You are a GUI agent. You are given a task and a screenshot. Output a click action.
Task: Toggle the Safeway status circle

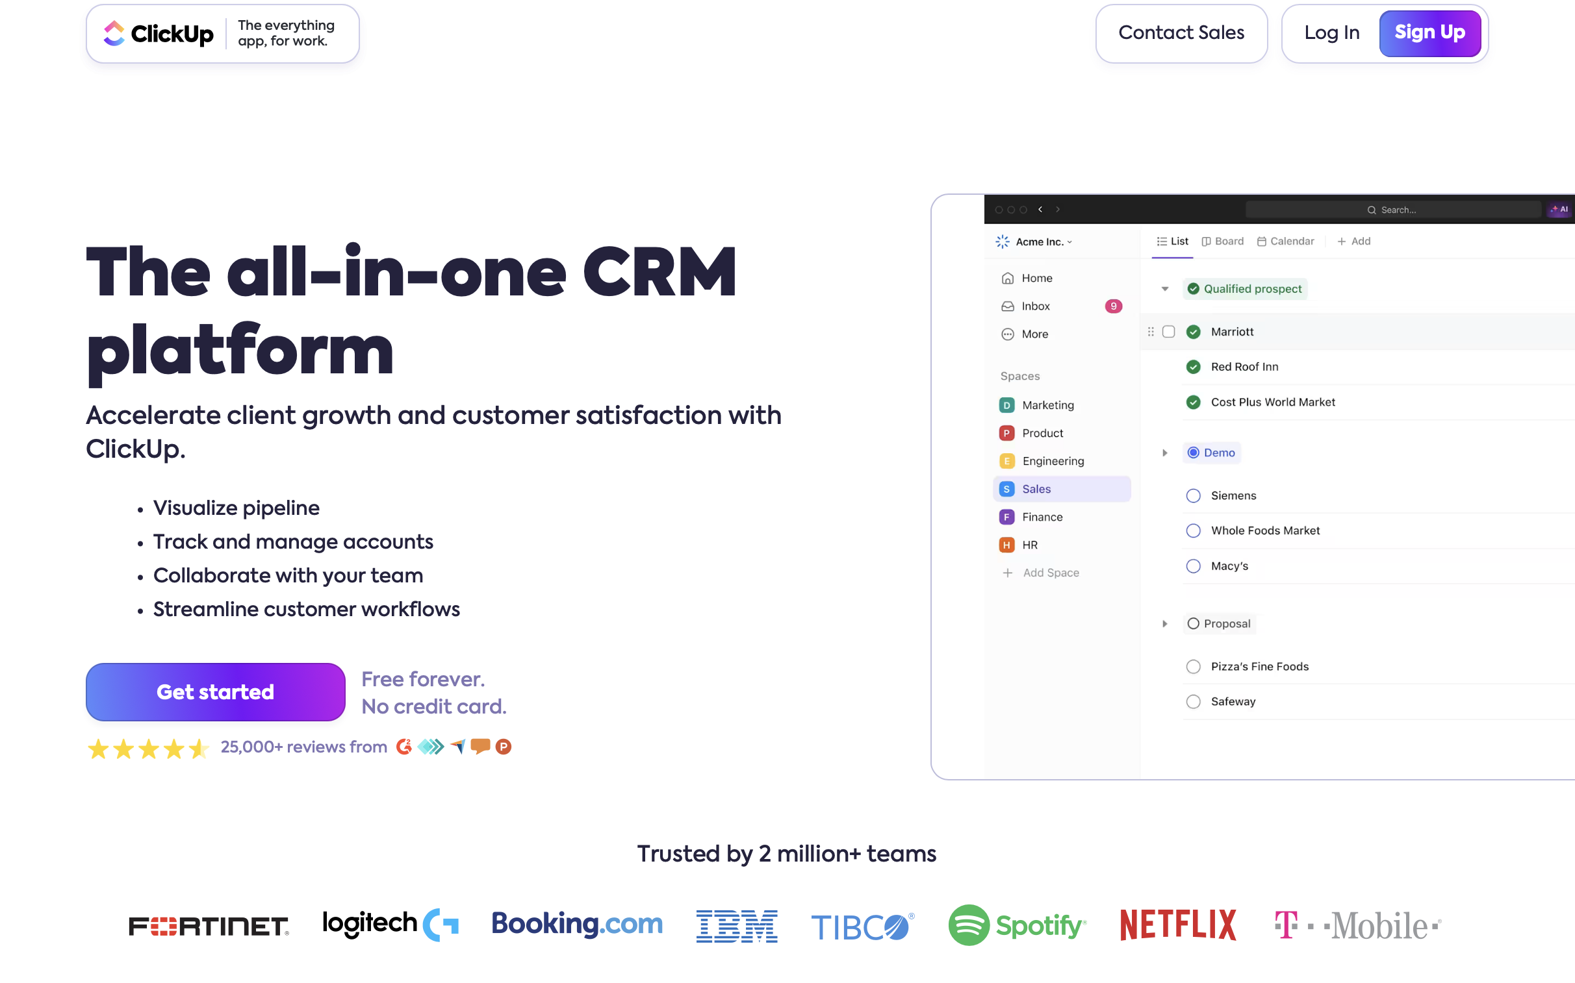pos(1193,701)
